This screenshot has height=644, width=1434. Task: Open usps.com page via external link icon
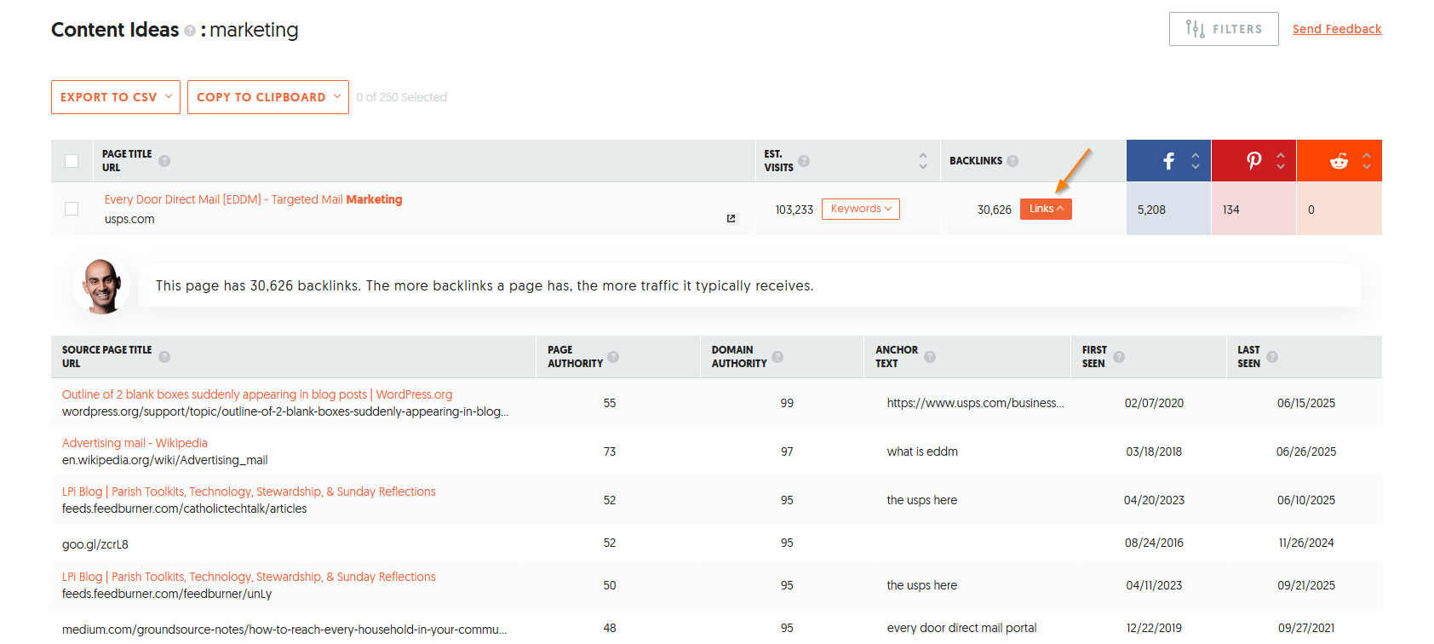(x=731, y=219)
